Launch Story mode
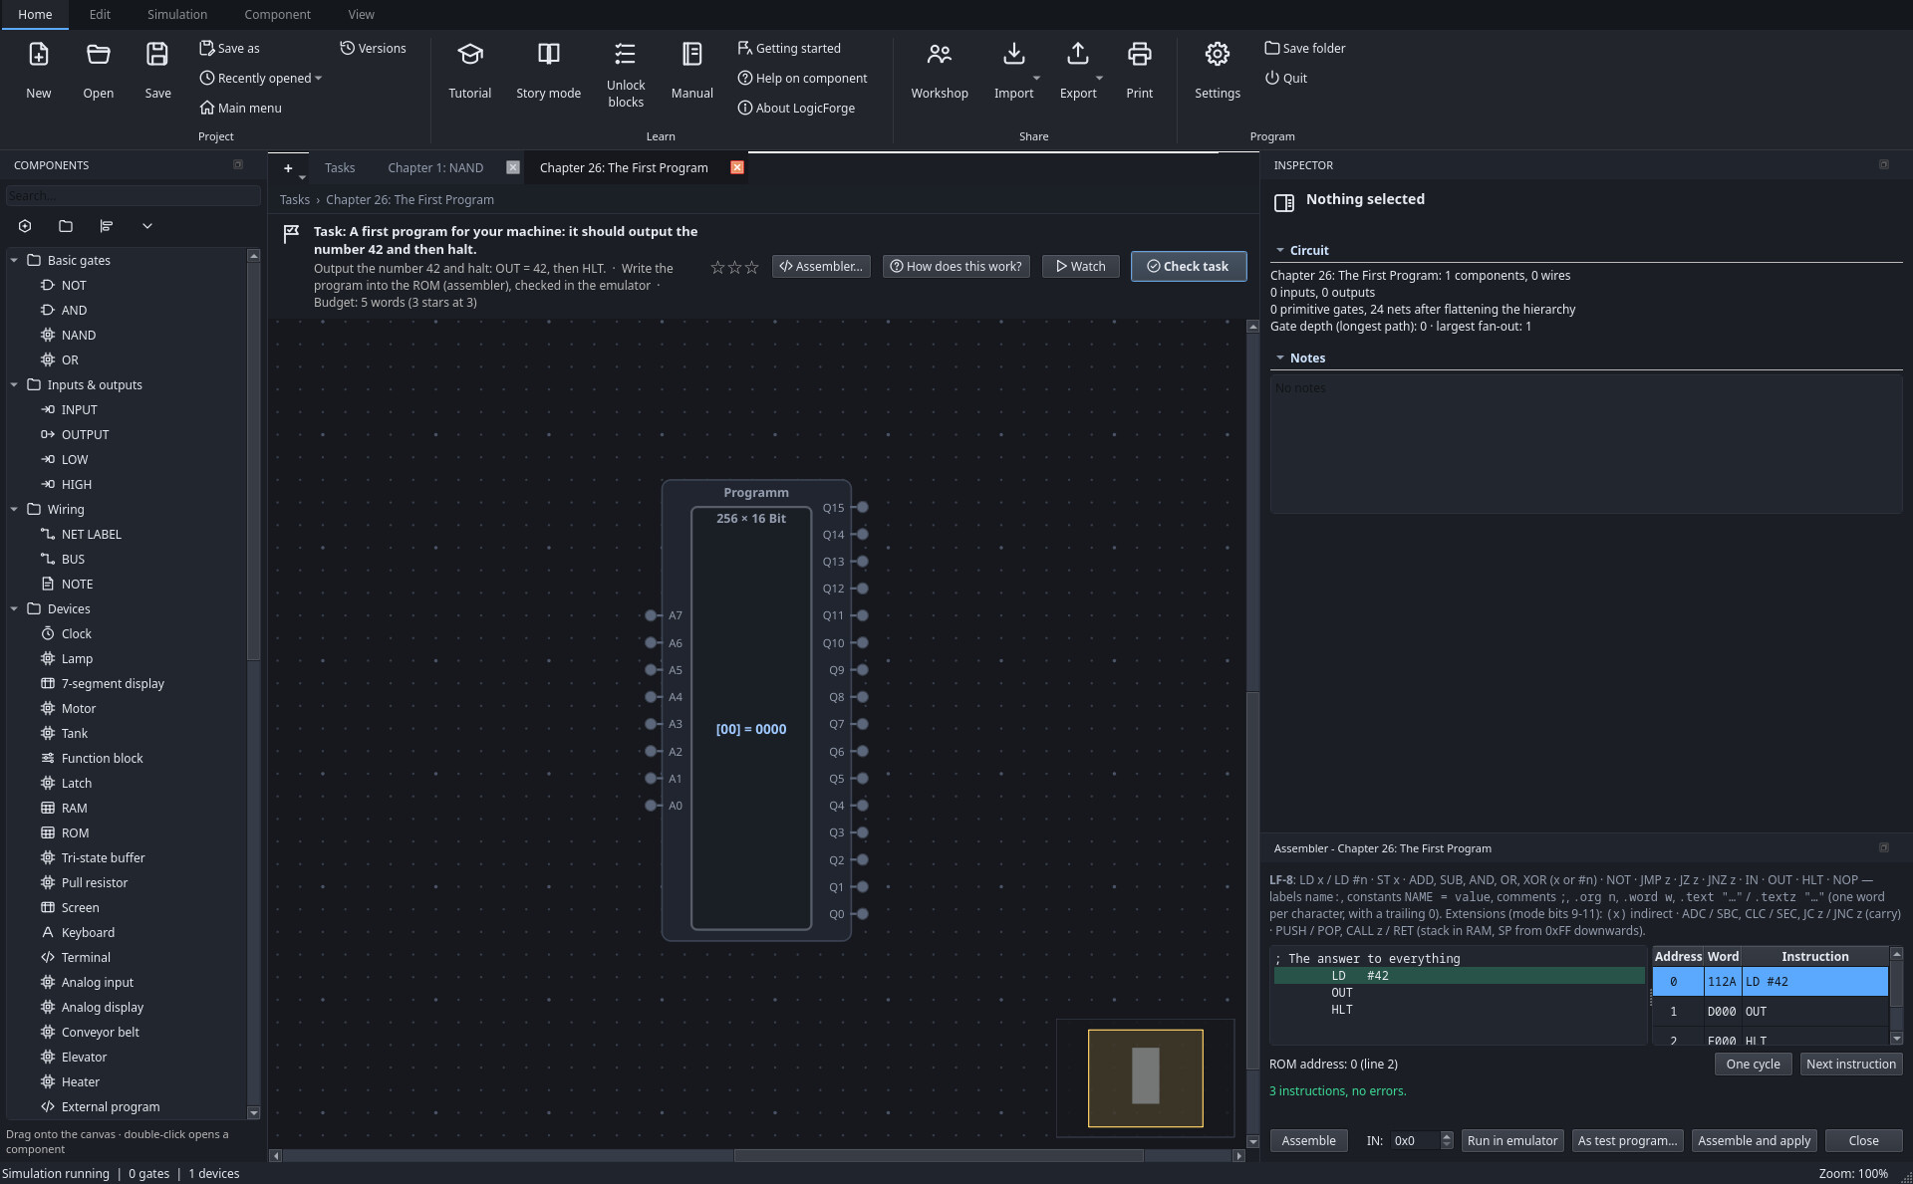The width and height of the screenshot is (1913, 1184). [548, 70]
